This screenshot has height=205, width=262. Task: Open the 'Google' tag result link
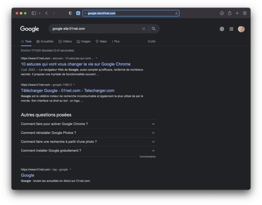point(28,175)
